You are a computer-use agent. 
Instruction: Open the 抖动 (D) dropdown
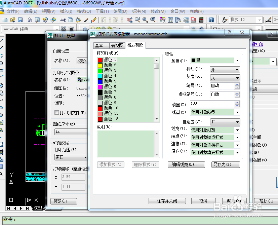tap(225, 70)
